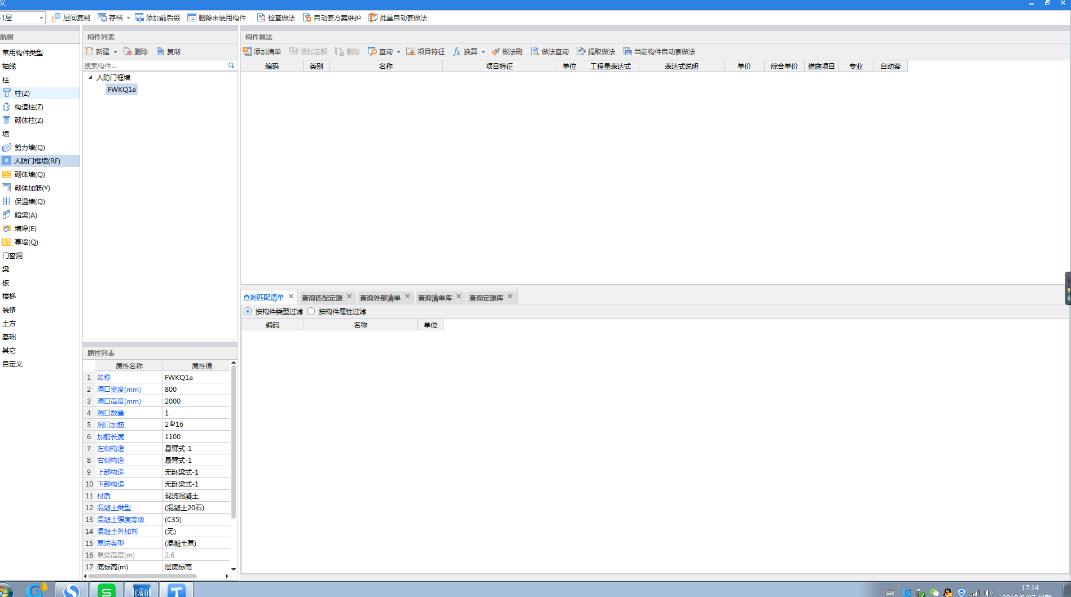Select 砌体加筋(Y) in navigation tree
Viewport: 1071px width, 597px height.
pyautogui.click(x=32, y=188)
